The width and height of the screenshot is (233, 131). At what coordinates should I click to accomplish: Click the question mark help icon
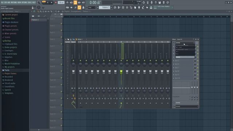155,3
